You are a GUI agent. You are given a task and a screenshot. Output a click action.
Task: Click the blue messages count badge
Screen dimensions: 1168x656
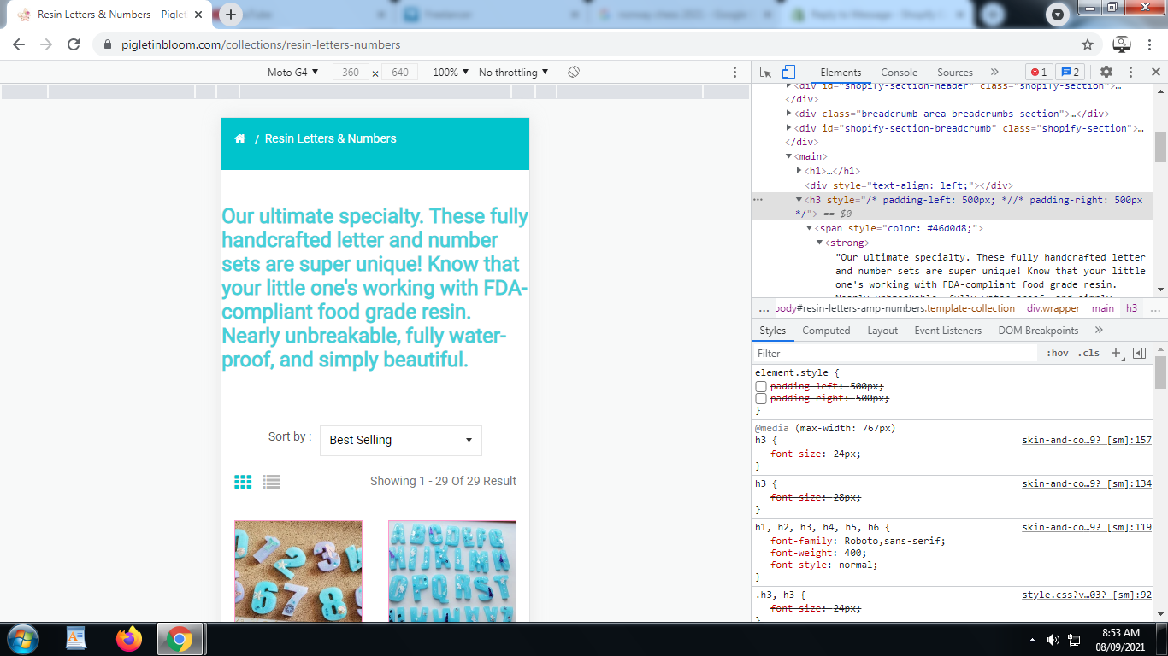pyautogui.click(x=1070, y=73)
